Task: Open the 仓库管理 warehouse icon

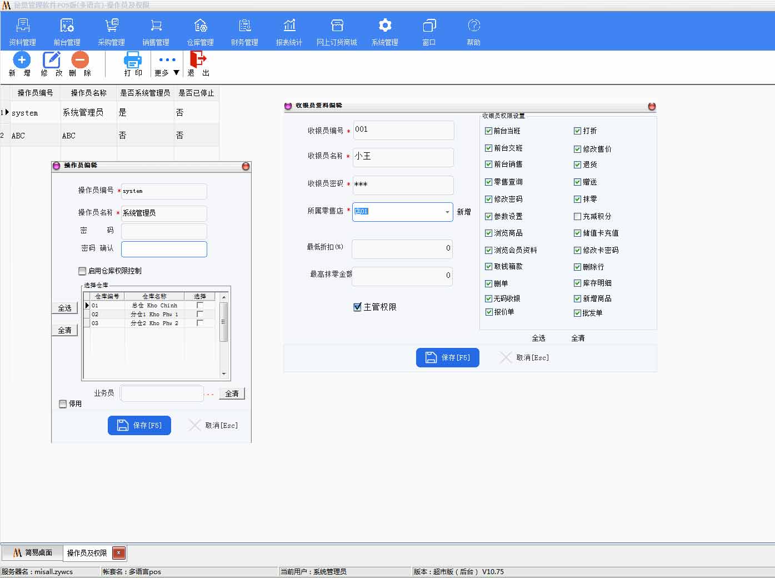Action: point(201,26)
